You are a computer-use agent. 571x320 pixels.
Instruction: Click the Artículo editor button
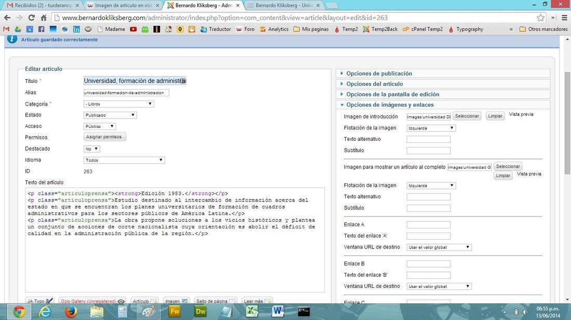click(145, 301)
